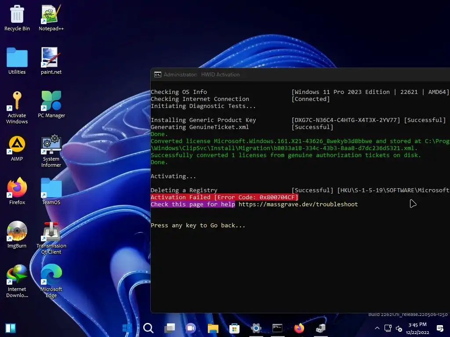This screenshot has width=450, height=337.
Task: Select the Utilities folder on desktop
Action: [x=17, y=61]
